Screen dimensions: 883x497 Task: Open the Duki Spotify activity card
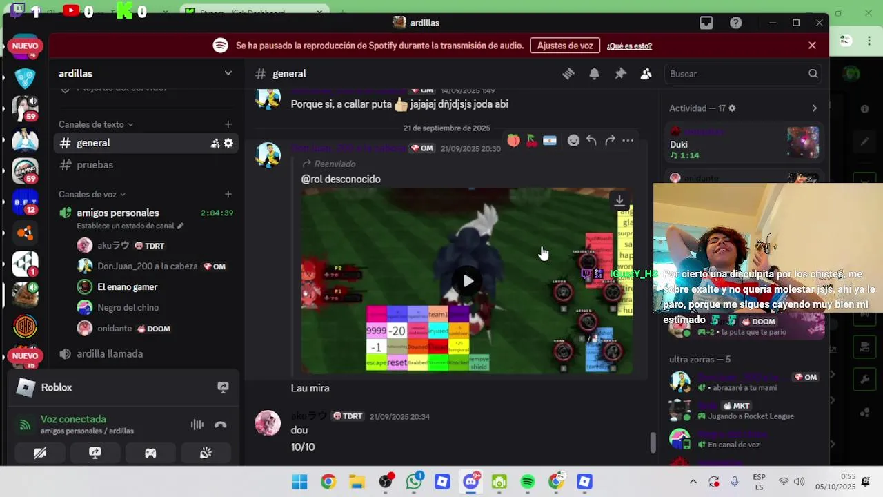[x=744, y=143]
